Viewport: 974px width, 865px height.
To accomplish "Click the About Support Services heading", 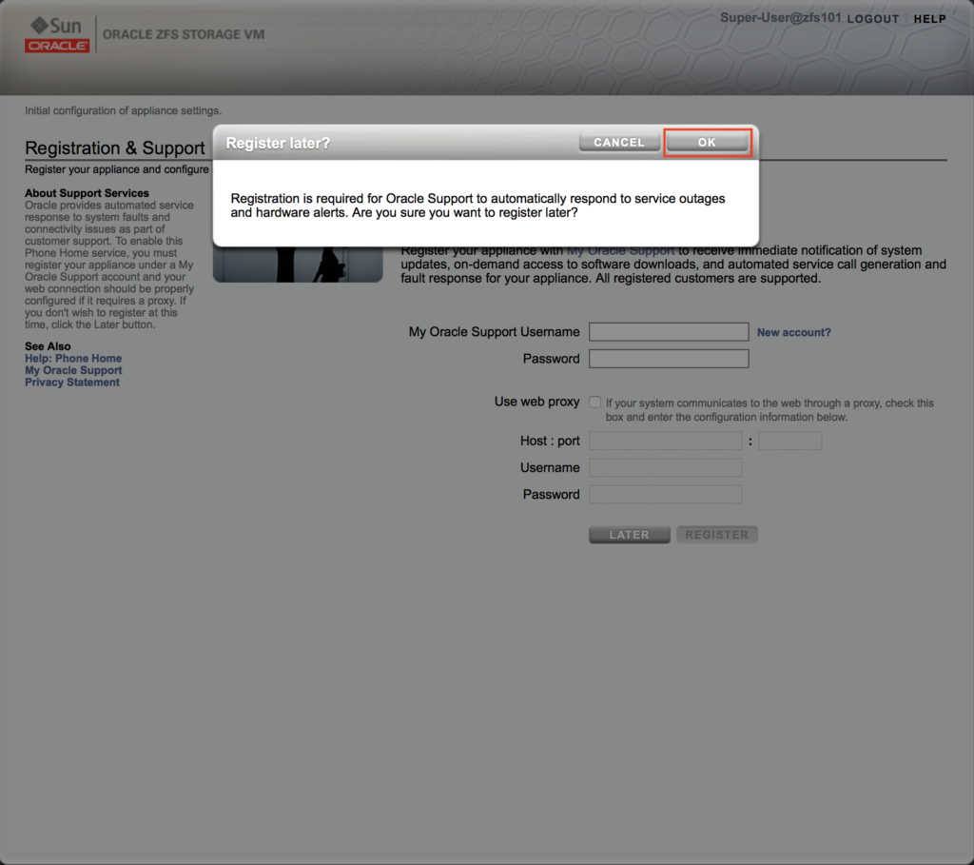I will pos(87,193).
